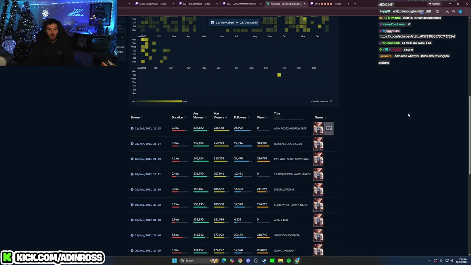
Task: Open the Gemini assistant button
Action: (x=435, y=4)
